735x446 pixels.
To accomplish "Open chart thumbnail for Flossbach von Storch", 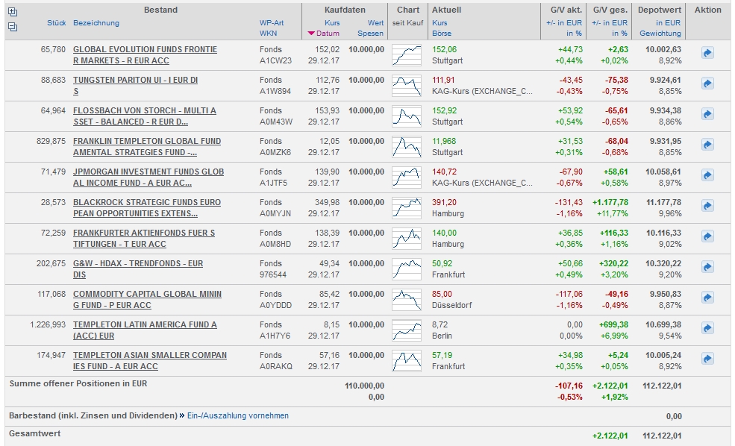I will point(407,116).
